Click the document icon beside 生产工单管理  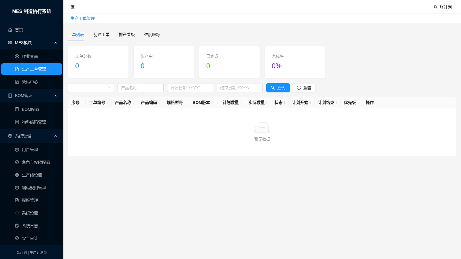click(x=17, y=69)
